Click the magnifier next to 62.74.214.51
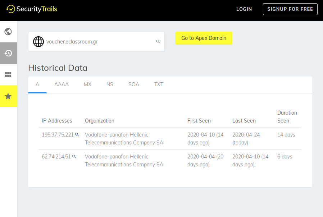 click(74, 157)
